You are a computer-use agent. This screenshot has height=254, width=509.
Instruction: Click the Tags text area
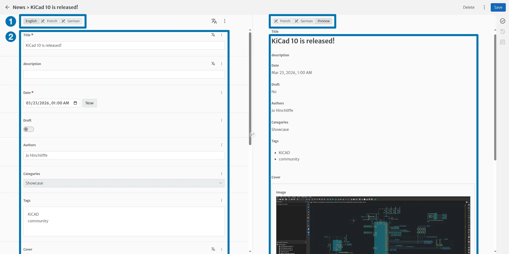coord(124,221)
